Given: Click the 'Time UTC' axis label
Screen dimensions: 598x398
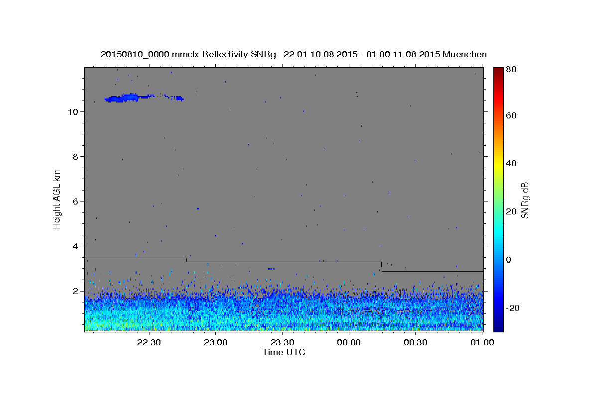Looking at the screenshot, I should click(284, 352).
